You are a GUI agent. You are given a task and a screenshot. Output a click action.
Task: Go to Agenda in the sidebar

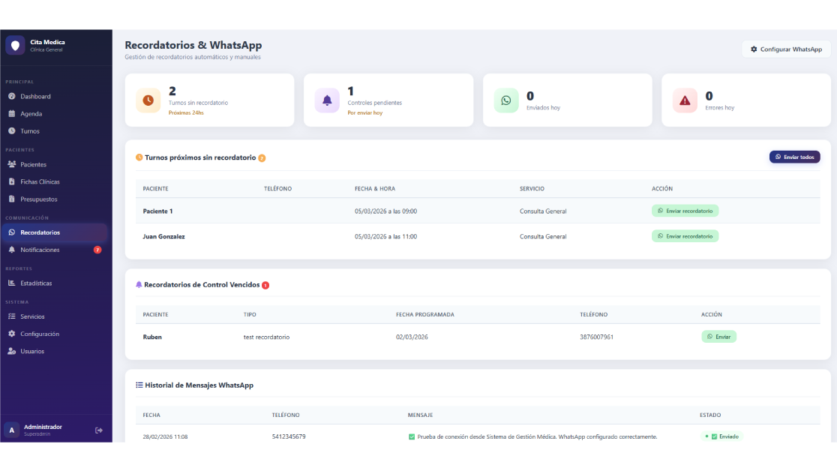coord(31,114)
